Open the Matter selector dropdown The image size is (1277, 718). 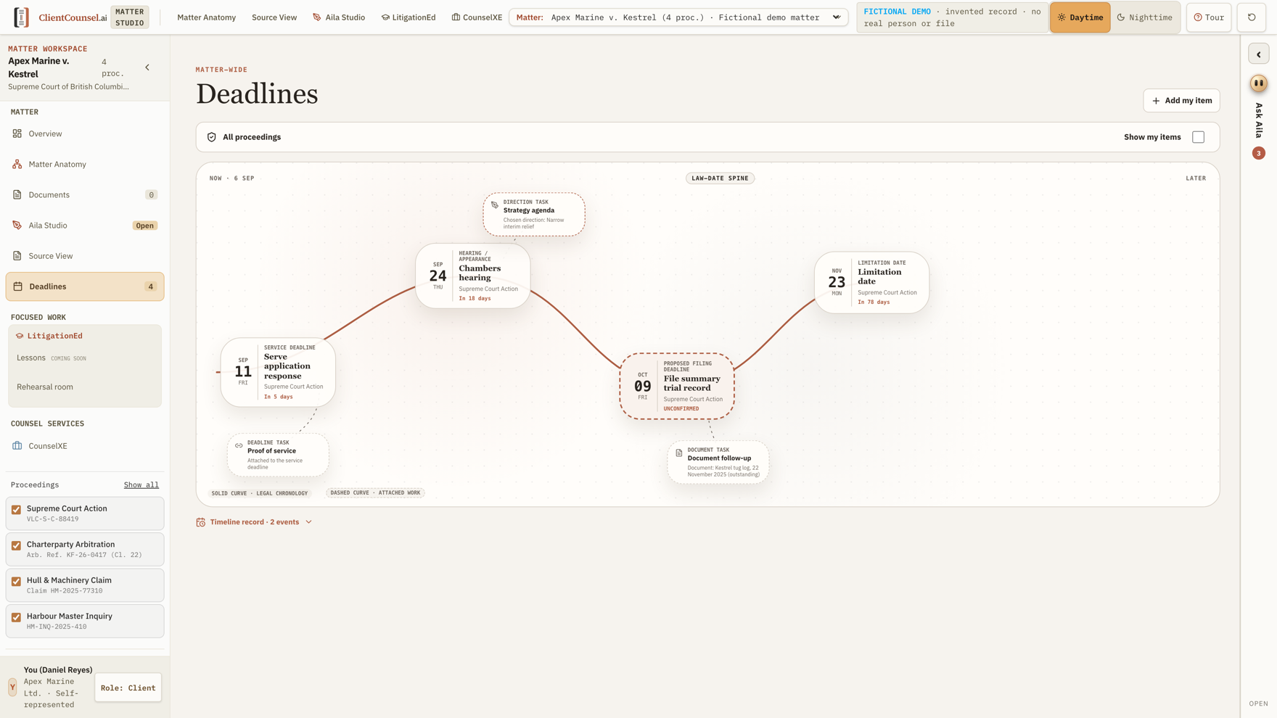click(x=678, y=17)
